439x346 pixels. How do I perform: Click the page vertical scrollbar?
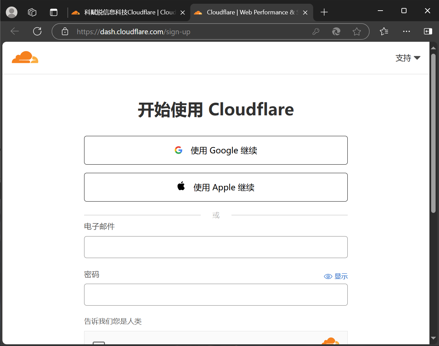click(433, 133)
